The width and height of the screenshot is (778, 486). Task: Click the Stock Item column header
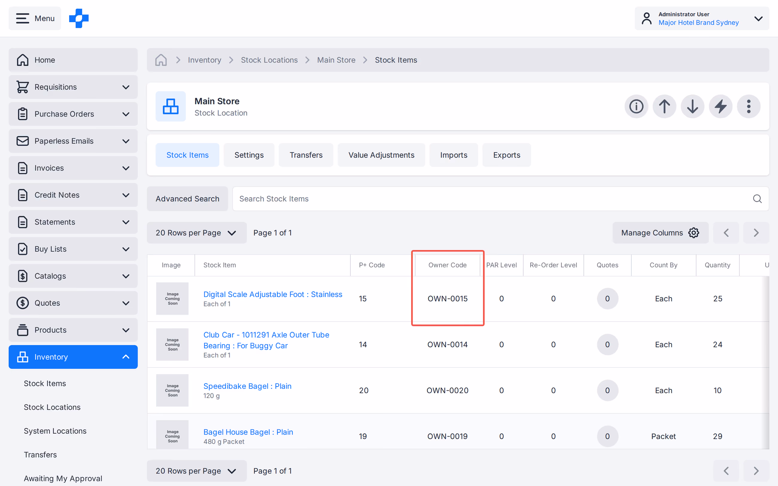[272, 265]
